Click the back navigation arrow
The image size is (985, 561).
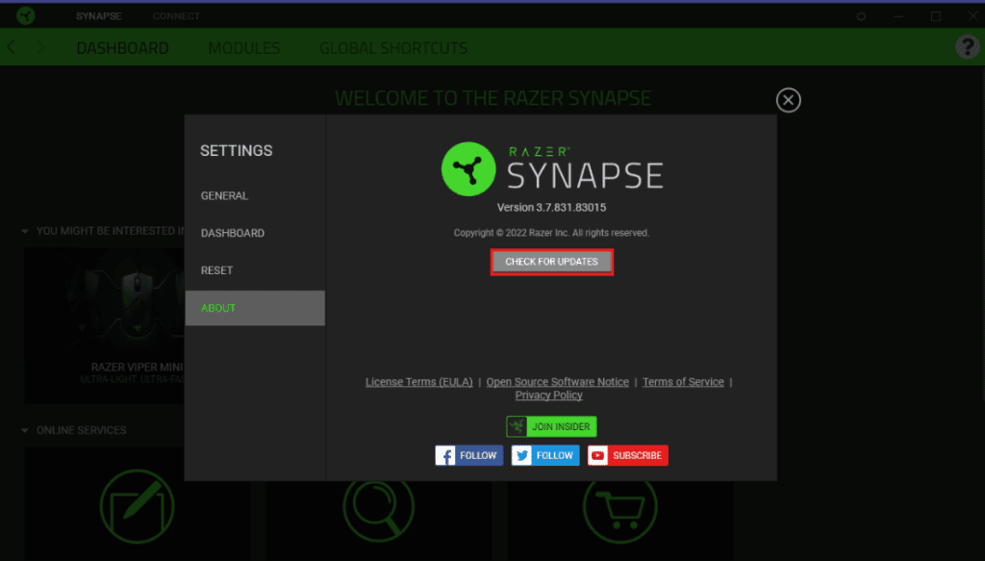[x=11, y=46]
